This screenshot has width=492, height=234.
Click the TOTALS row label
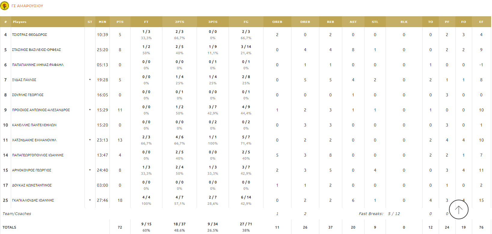pos(9,227)
